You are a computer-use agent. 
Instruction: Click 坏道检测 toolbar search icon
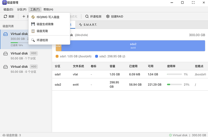click(87, 17)
